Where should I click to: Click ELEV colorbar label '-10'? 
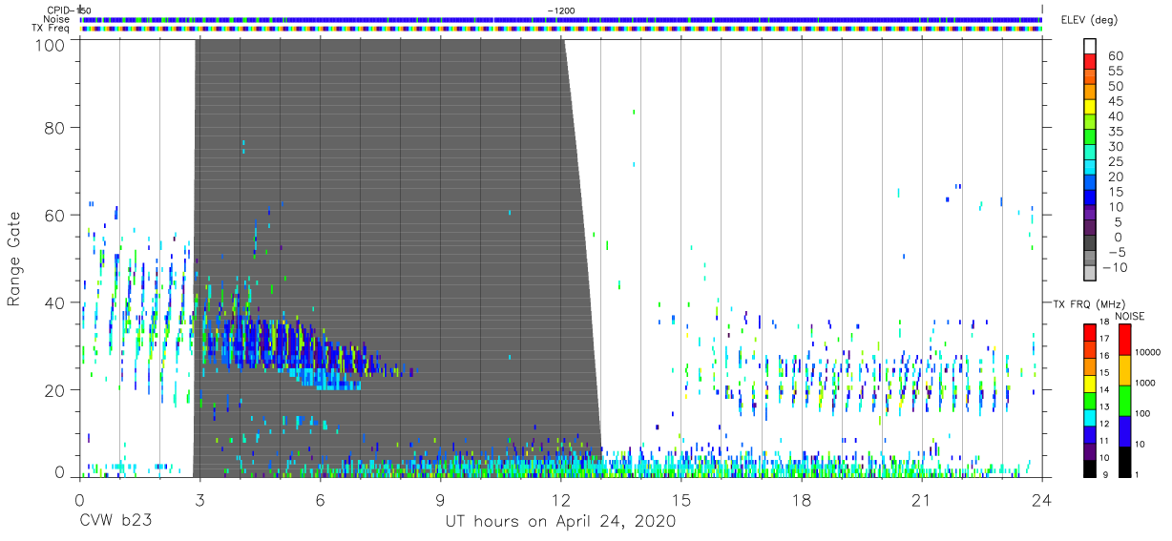(1116, 267)
